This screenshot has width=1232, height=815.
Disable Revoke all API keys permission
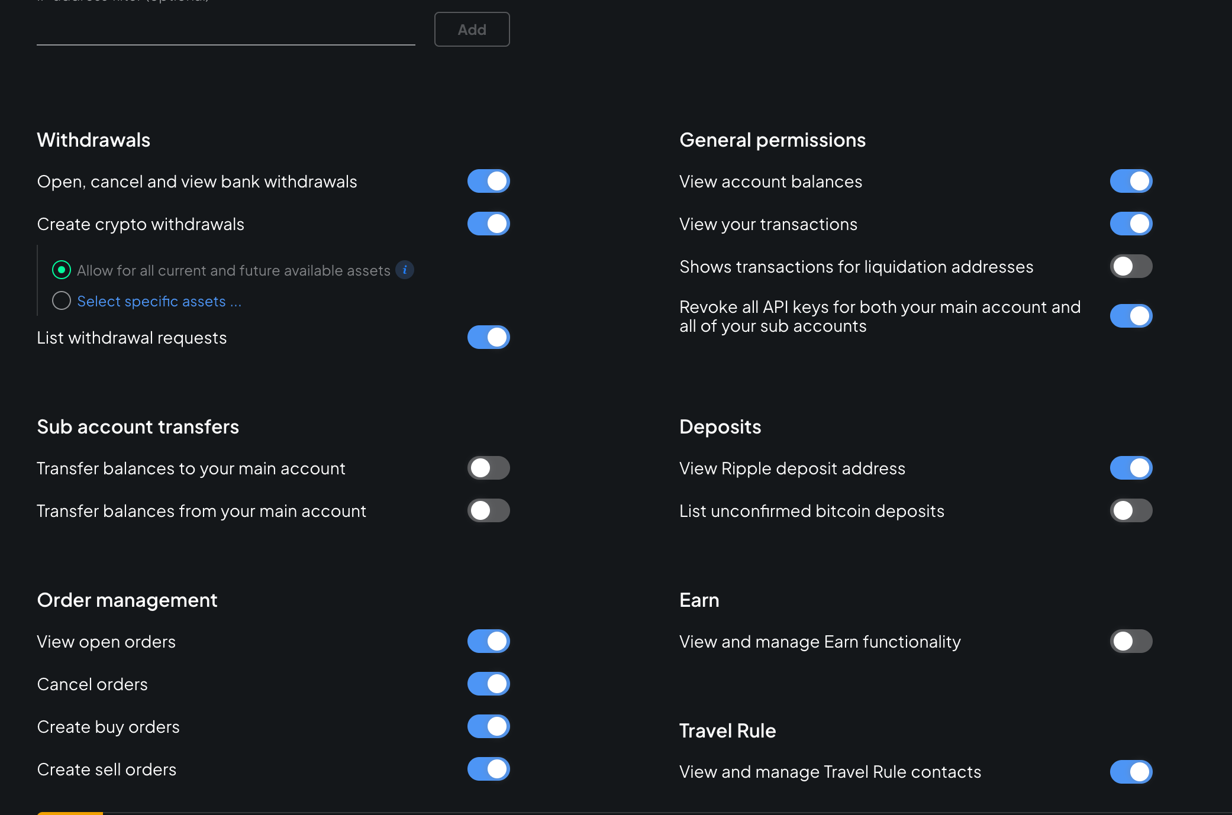point(1131,315)
